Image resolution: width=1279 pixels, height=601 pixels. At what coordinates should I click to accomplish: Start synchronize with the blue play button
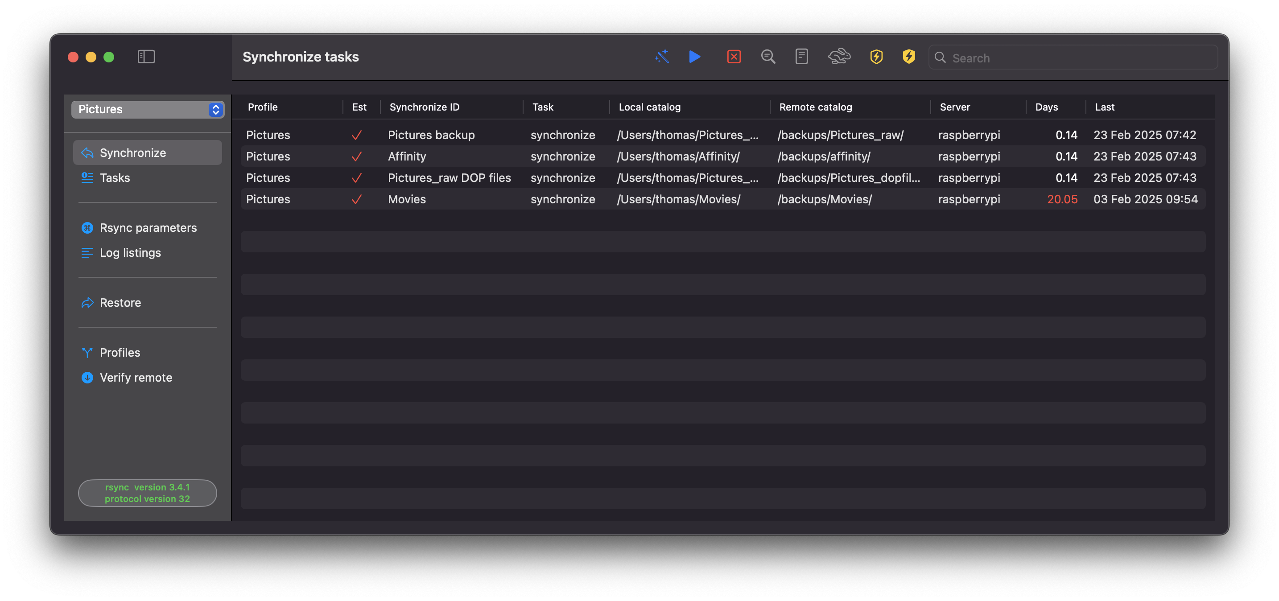[x=695, y=57]
